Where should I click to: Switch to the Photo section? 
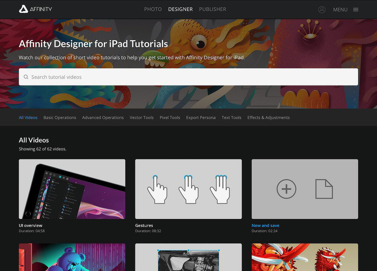tap(153, 9)
